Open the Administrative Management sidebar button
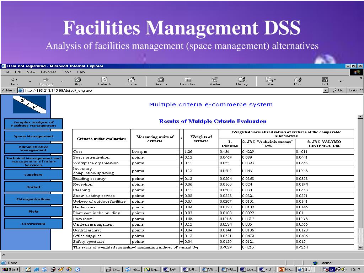The width and height of the screenshot is (364, 273). pyautogui.click(x=33, y=148)
